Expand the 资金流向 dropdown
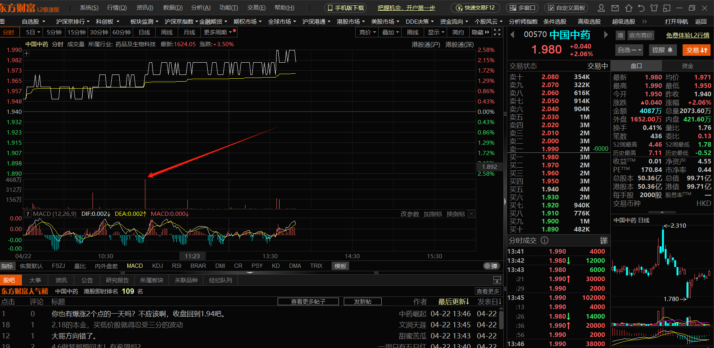The width and height of the screenshot is (714, 348). click(x=454, y=22)
